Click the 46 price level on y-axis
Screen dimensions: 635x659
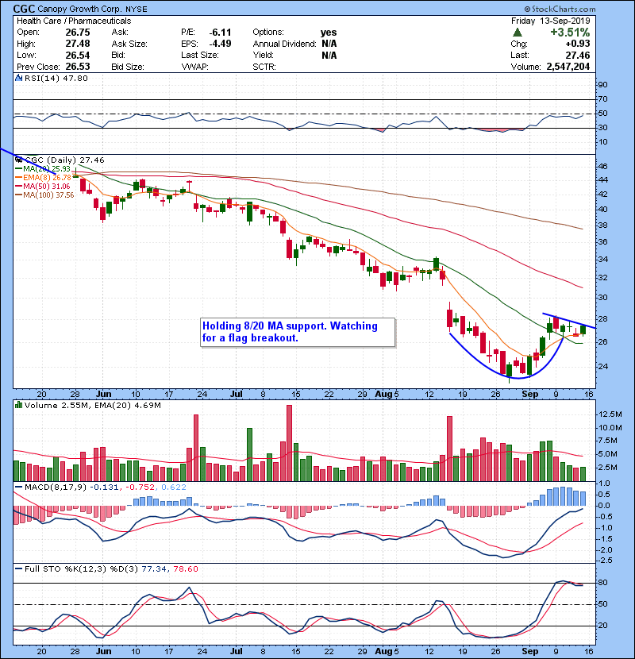pos(603,167)
